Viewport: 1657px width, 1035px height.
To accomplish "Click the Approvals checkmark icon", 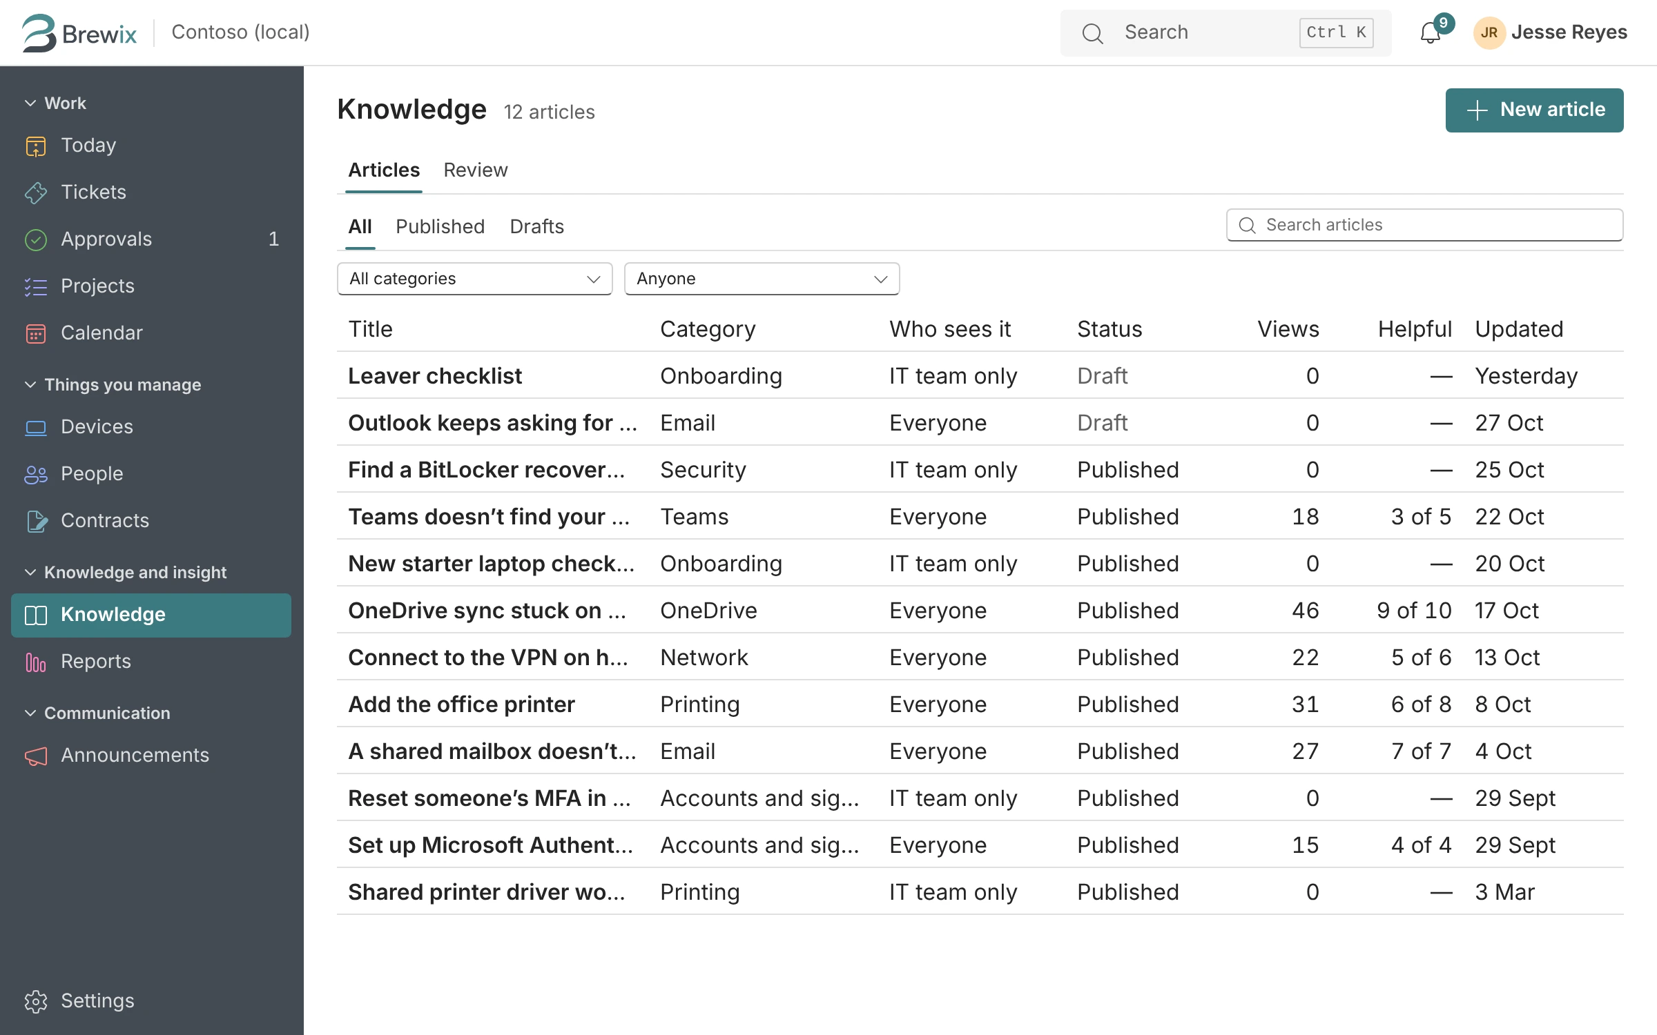I will click(36, 239).
